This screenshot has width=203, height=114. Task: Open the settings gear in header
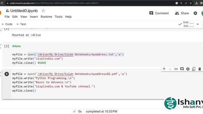(195, 13)
